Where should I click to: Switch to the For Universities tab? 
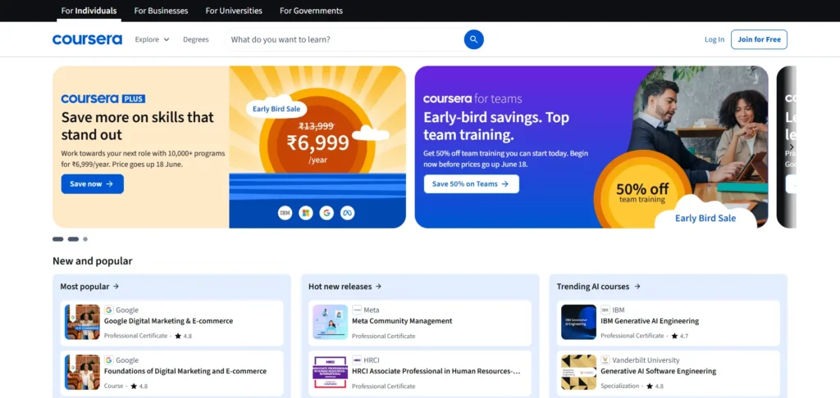[x=234, y=11]
